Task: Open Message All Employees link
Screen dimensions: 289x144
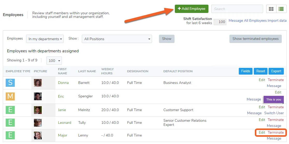Action: tap(248, 21)
